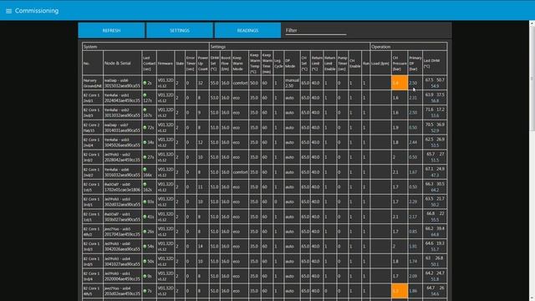Screen dimensions: 535x301
Task: Click the 'manual 2.50' DP Mode cell
Action: (x=292, y=83)
